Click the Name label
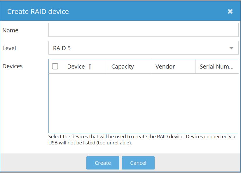Viewport: 241px width, 173px height. click(x=10, y=30)
